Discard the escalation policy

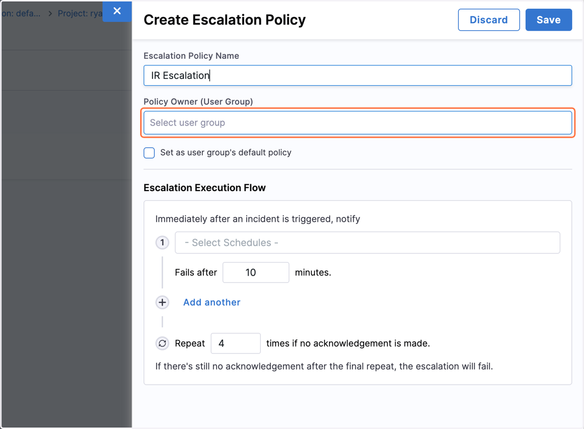489,20
